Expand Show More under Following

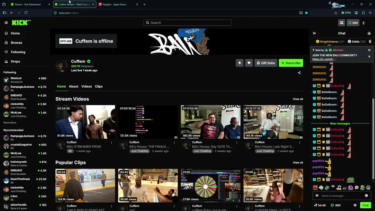[10, 123]
